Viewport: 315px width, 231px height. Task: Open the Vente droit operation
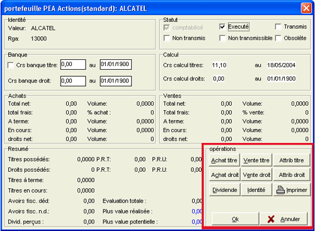(256, 175)
